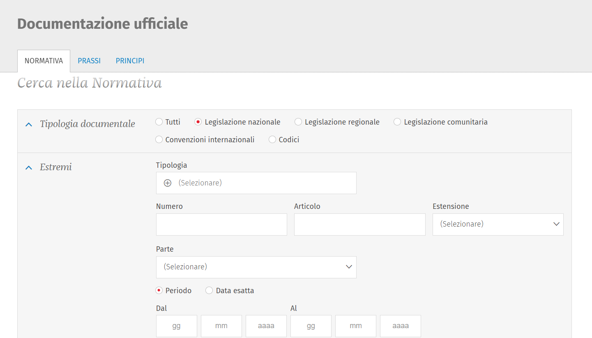Switch to Data esatta option

coord(209,291)
